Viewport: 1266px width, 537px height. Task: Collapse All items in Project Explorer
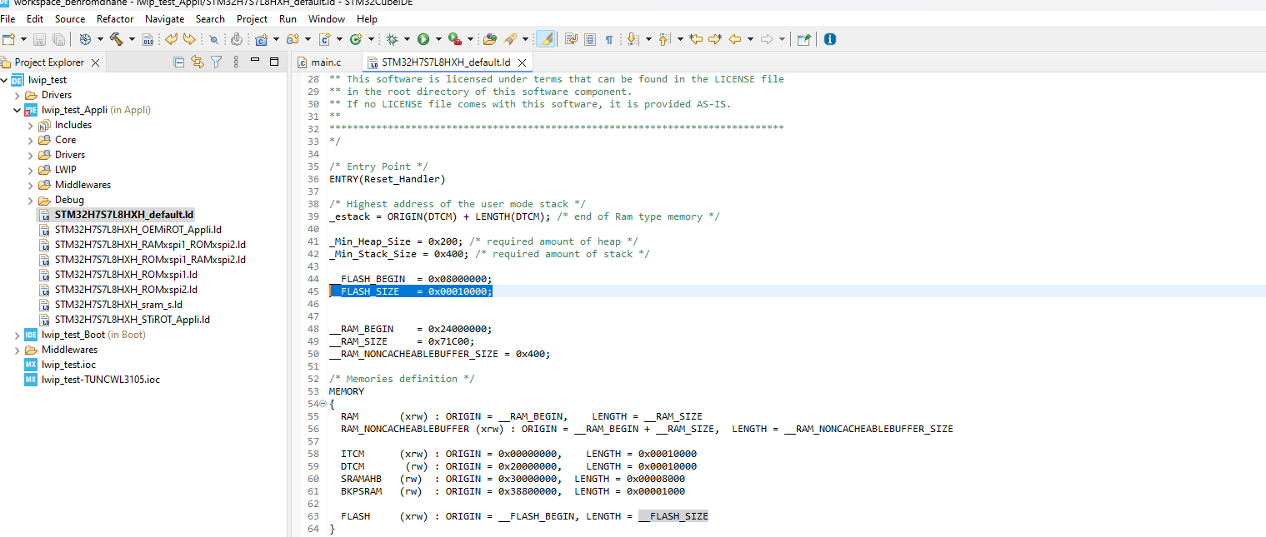tap(178, 62)
